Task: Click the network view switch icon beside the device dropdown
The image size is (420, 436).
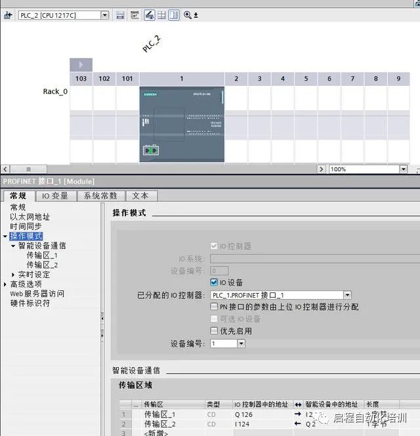Action: point(8,15)
